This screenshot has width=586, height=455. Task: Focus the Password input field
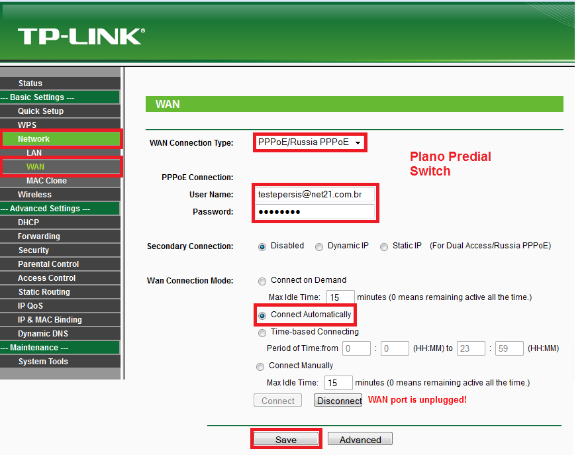point(315,212)
